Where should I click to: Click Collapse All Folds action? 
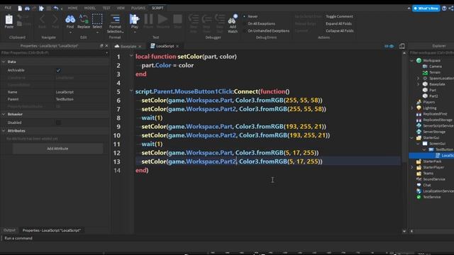(339, 30)
